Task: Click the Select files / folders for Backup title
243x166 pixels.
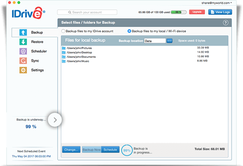Action: [88, 22]
